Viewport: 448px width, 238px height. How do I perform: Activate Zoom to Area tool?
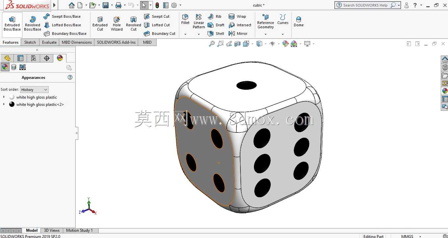[220, 44]
